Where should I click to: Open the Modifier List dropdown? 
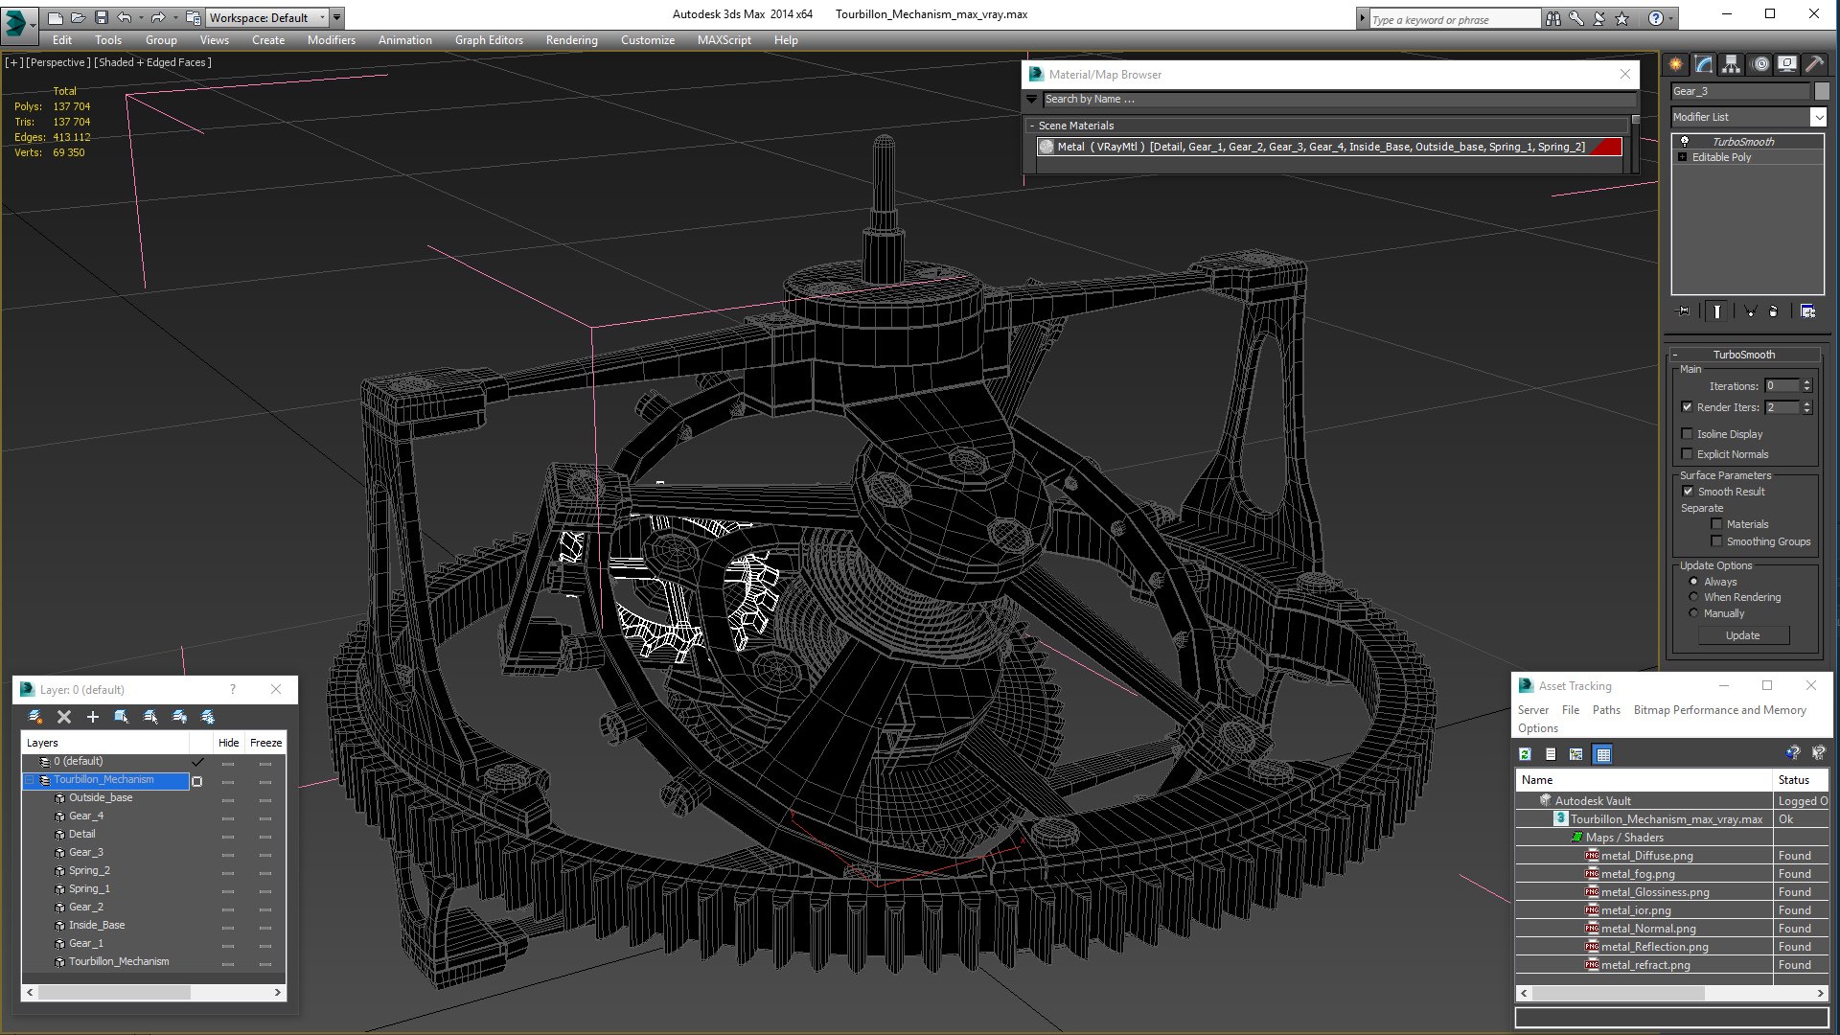pos(1818,117)
